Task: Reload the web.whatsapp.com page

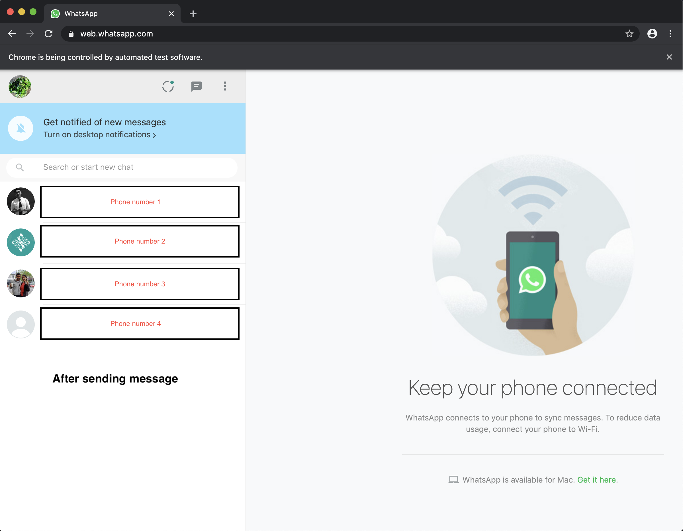Action: click(x=48, y=34)
